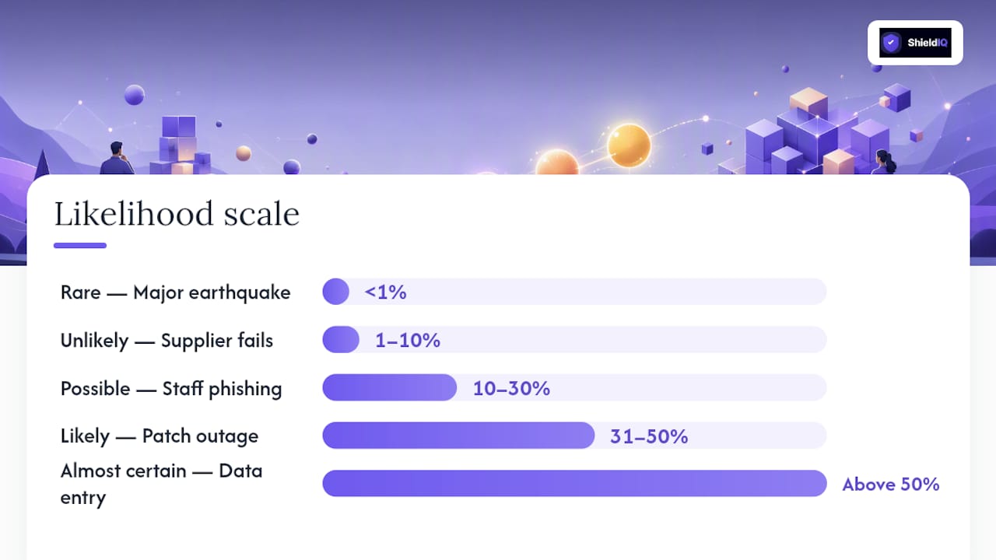
Task: Select the Possible — Staff phishing label
Action: [171, 388]
